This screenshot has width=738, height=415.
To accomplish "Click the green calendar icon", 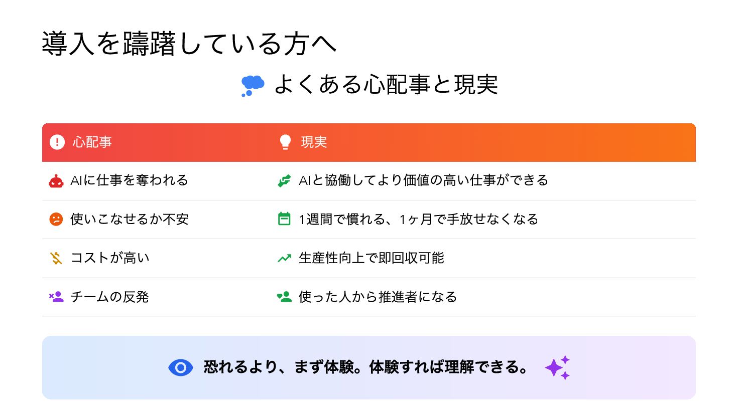I will click(x=284, y=219).
